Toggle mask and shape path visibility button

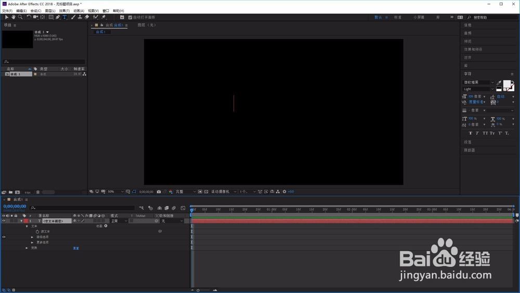[134, 192]
